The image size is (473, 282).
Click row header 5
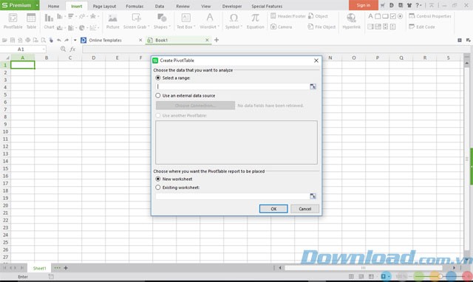pos(5,94)
